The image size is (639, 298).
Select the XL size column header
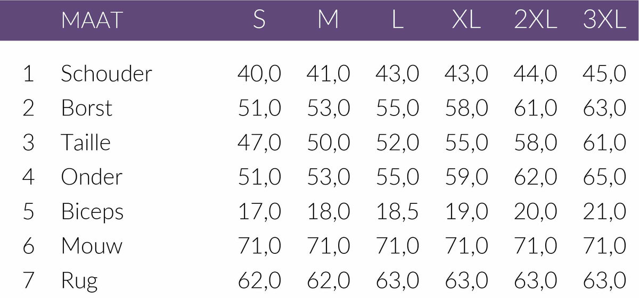click(x=466, y=20)
